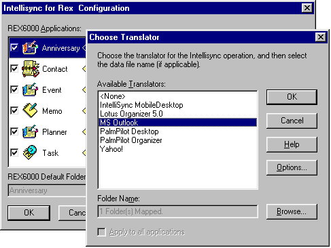Select the Contact label in list
The image size is (331, 248).
click(55, 69)
